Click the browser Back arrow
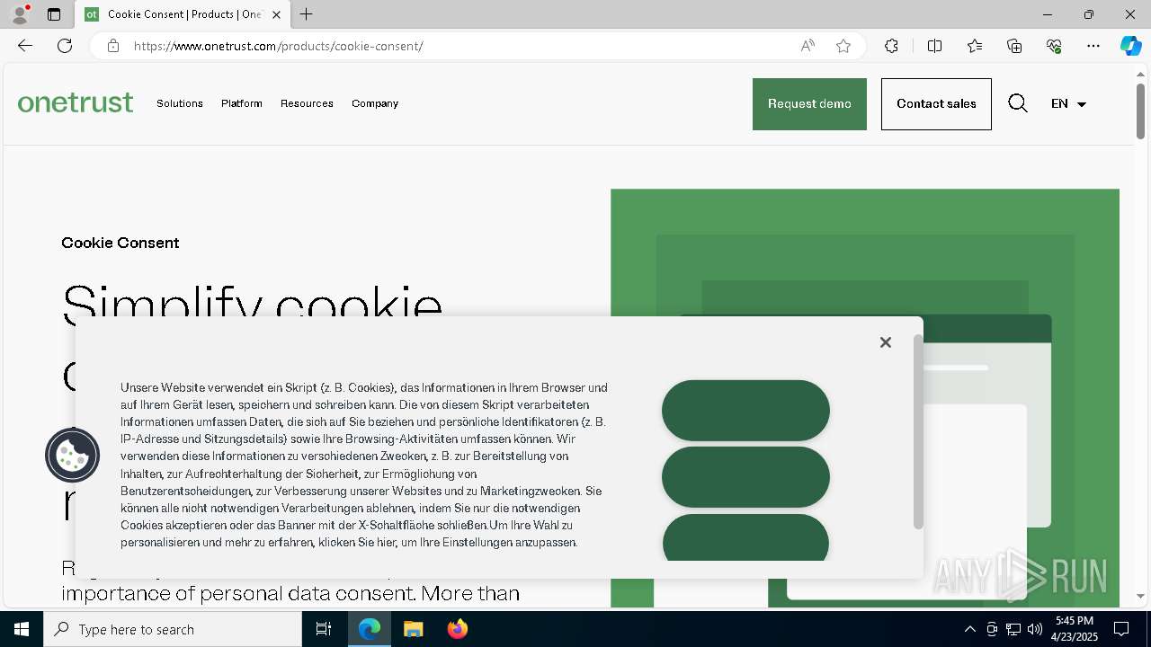Screen dimensions: 1151x647 (25, 46)
